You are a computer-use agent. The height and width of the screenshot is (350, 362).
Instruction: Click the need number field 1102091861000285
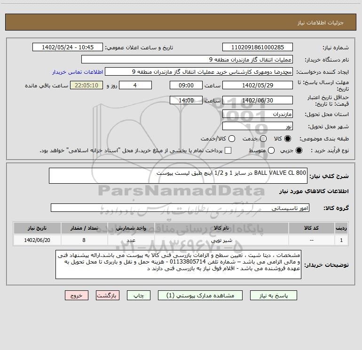258,47
